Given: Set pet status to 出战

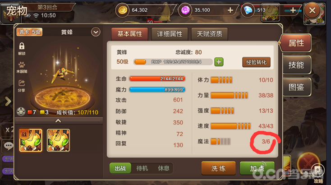Looking at the screenshot, I should coord(120,168).
